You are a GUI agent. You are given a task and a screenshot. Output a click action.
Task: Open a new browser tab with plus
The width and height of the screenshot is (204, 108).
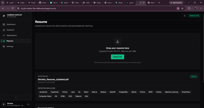[x=159, y=3]
